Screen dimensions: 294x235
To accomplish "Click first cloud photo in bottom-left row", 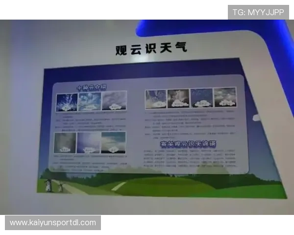I will 65,142.
